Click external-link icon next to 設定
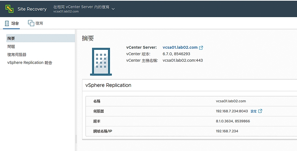Image resolution: width=297 pixels, height=151 pixels. tap(260, 111)
